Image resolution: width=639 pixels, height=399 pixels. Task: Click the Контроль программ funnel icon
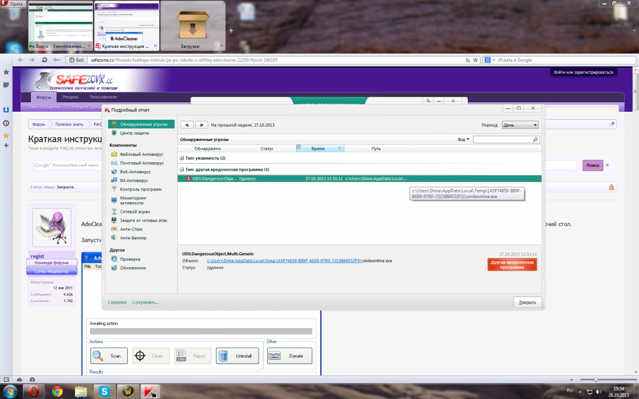click(x=114, y=189)
